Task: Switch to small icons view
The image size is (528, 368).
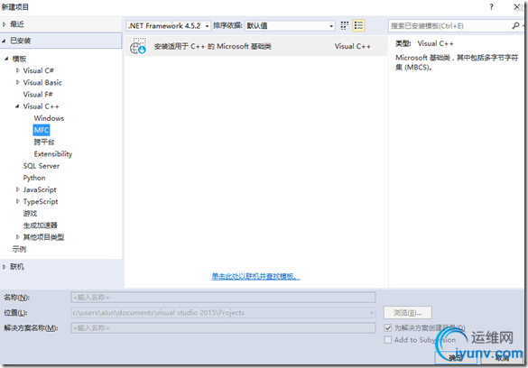Action: [x=344, y=25]
